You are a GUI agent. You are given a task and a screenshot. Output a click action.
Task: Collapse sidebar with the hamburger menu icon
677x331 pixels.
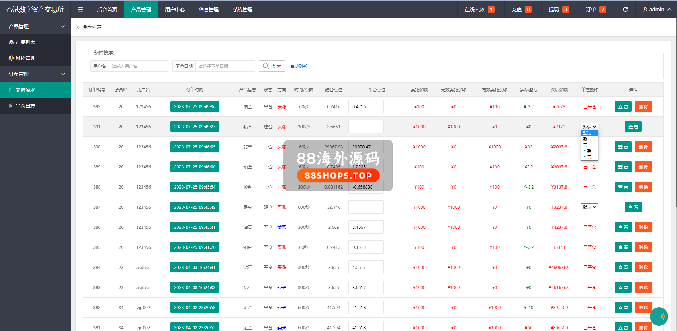click(80, 10)
